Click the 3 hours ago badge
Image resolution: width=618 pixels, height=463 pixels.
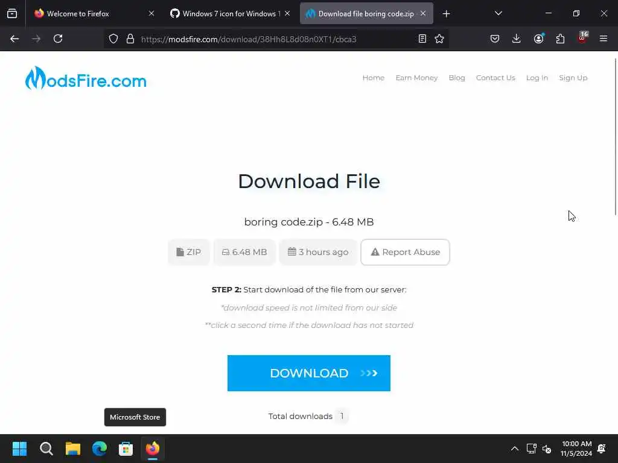(x=318, y=252)
